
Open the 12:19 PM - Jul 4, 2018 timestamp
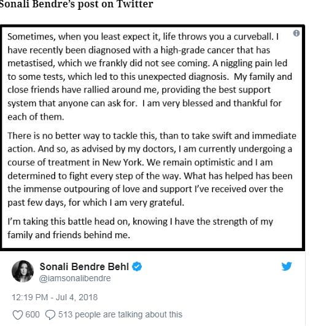[x=55, y=297]
